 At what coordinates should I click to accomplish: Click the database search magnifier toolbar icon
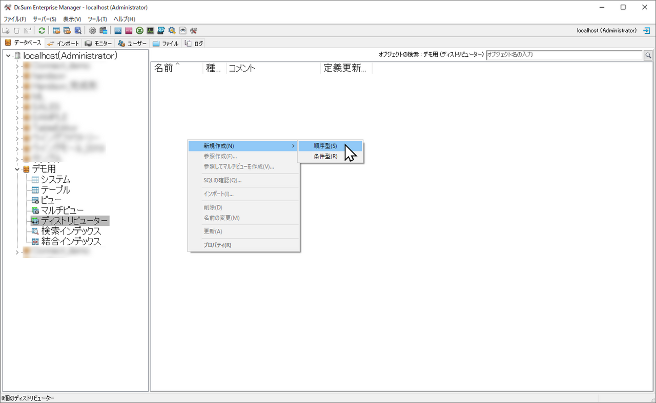78,31
